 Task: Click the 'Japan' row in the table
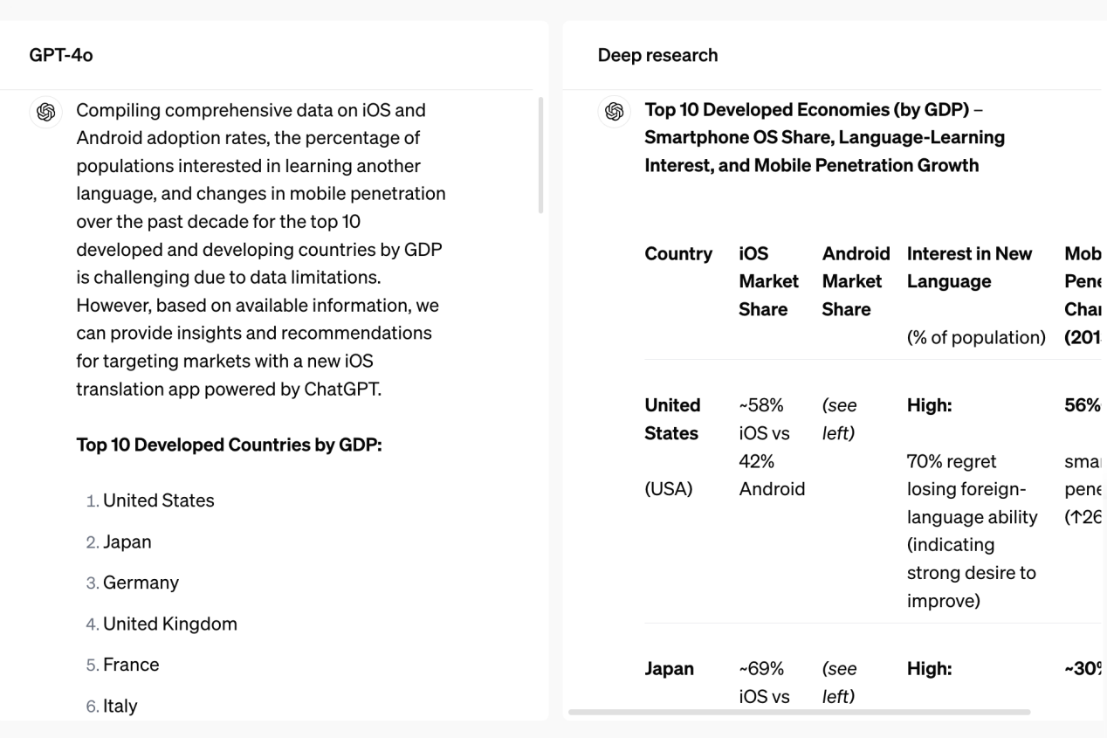668,668
